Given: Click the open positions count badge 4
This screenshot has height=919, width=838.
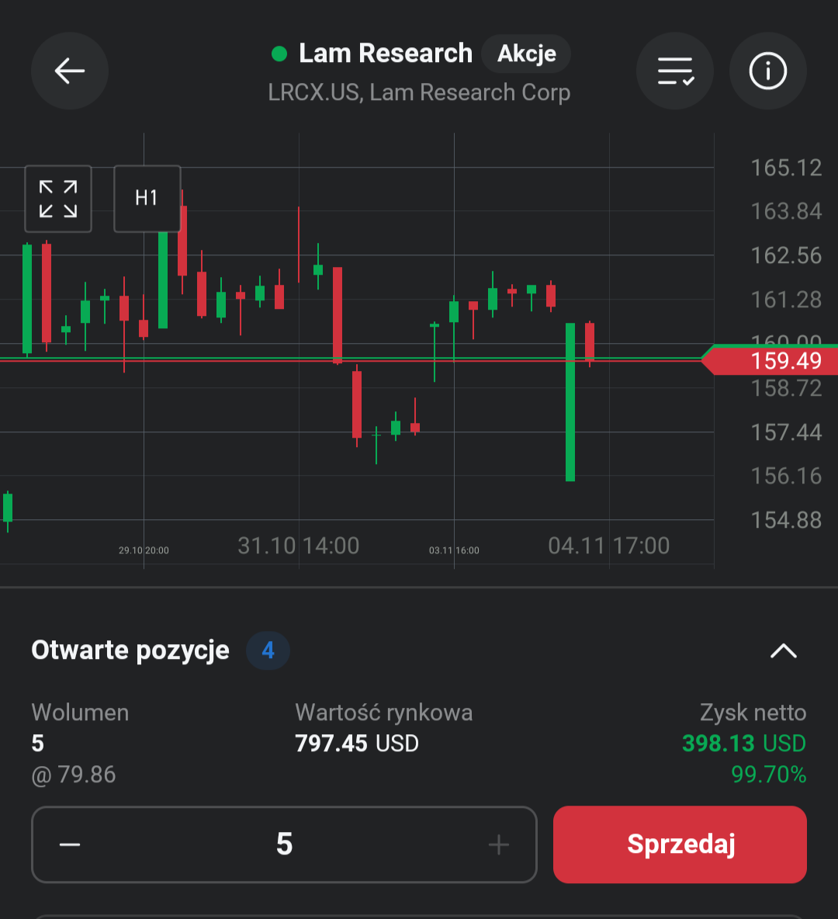Looking at the screenshot, I should point(268,650).
